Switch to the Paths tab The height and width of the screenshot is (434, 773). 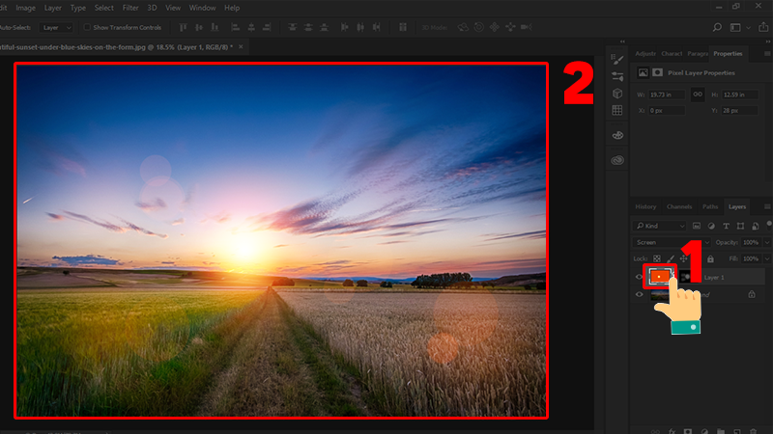point(710,206)
